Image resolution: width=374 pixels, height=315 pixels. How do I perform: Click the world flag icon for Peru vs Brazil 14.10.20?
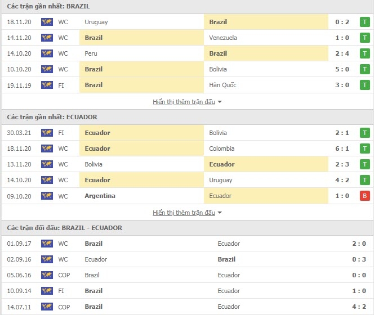click(x=47, y=53)
